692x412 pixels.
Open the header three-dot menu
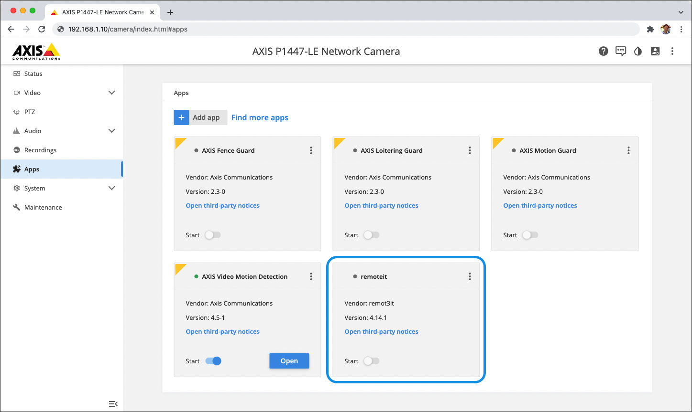click(672, 51)
